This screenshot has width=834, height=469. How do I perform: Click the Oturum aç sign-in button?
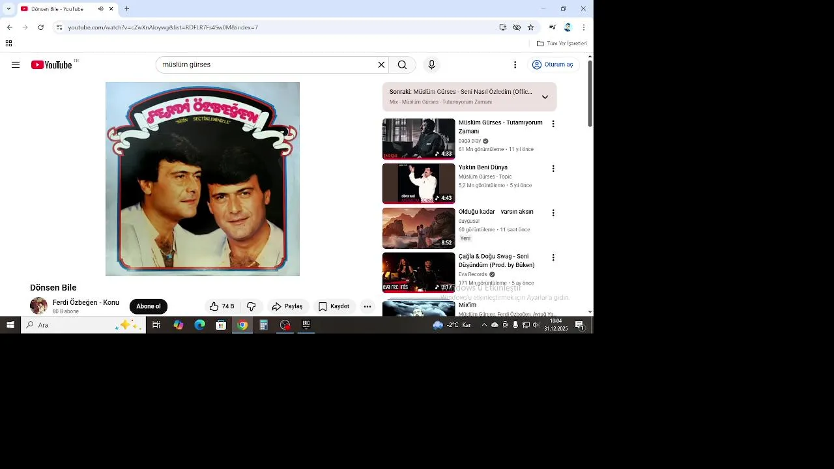[x=553, y=64]
